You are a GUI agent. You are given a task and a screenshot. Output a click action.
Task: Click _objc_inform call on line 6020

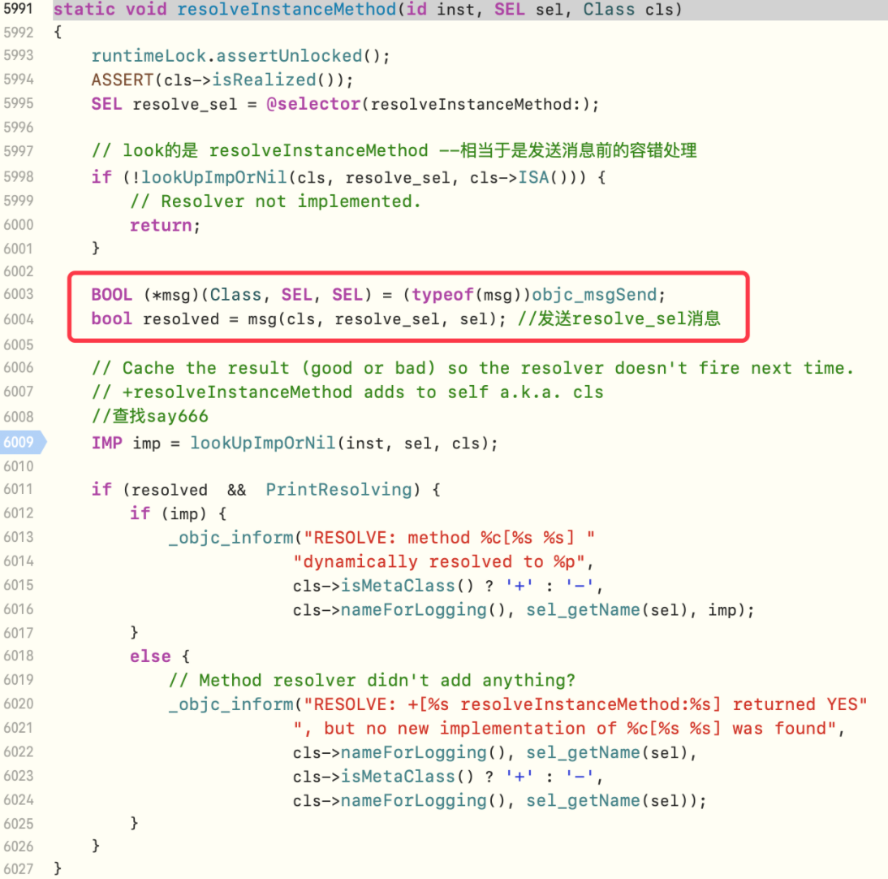click(x=231, y=704)
